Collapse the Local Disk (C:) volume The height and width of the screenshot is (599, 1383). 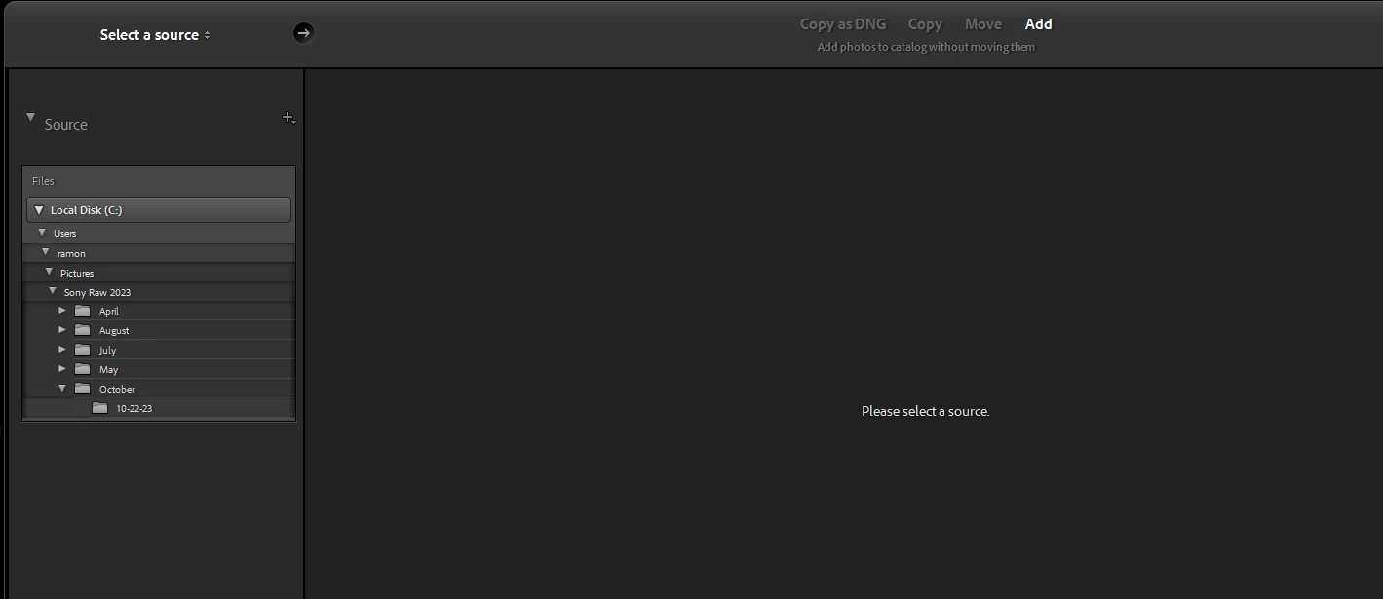[39, 209]
